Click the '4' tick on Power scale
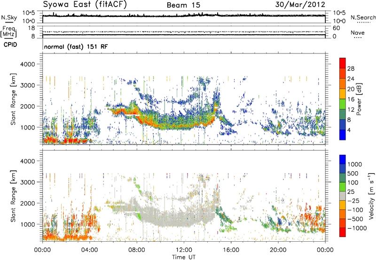The height and width of the screenshot is (260, 376). (x=349, y=130)
